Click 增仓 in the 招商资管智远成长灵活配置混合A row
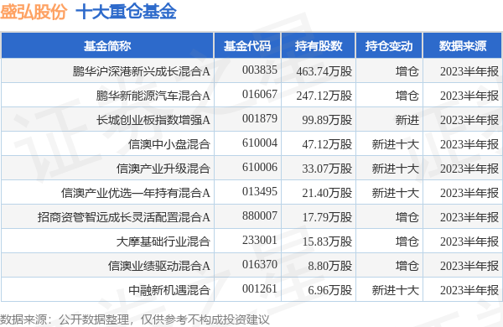 coord(407,217)
